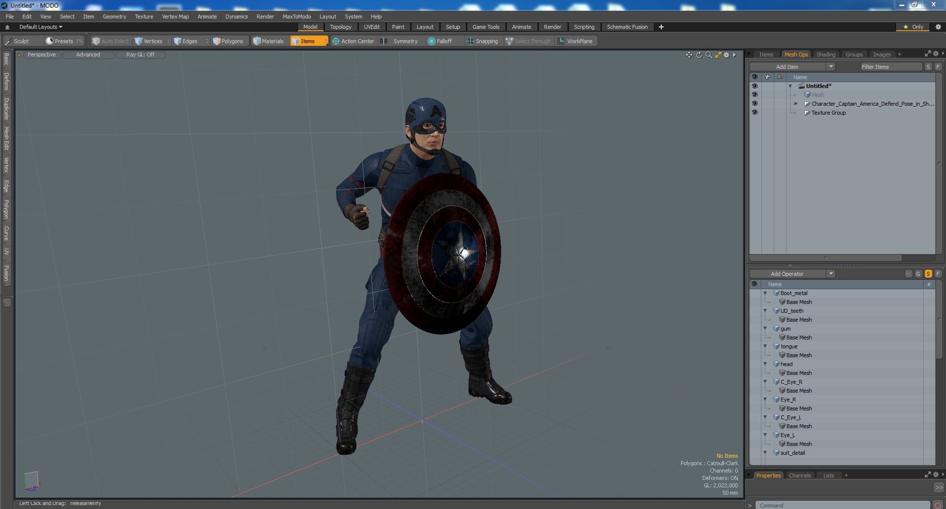
Task: Click the viewport zoom magnifier icon
Action: tap(709, 55)
